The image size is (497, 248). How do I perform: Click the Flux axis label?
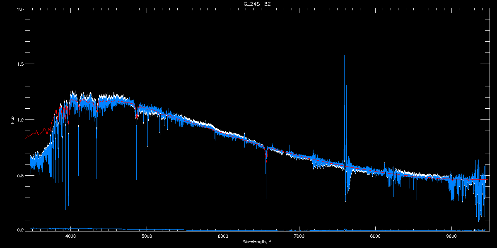tap(12, 120)
